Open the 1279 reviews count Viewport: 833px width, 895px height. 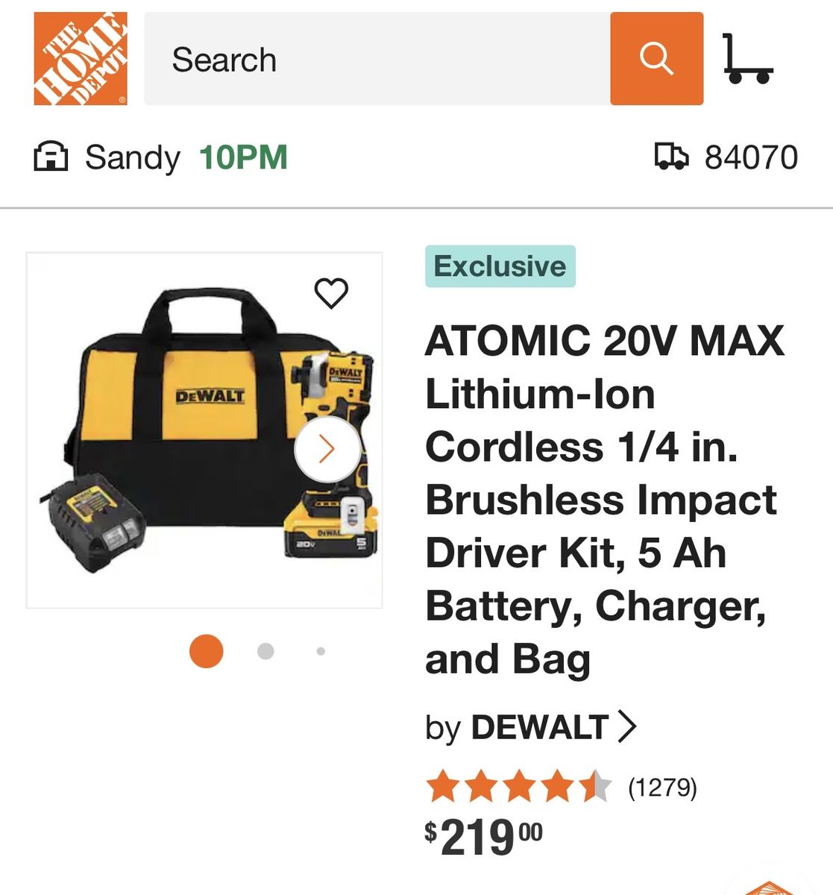click(662, 787)
